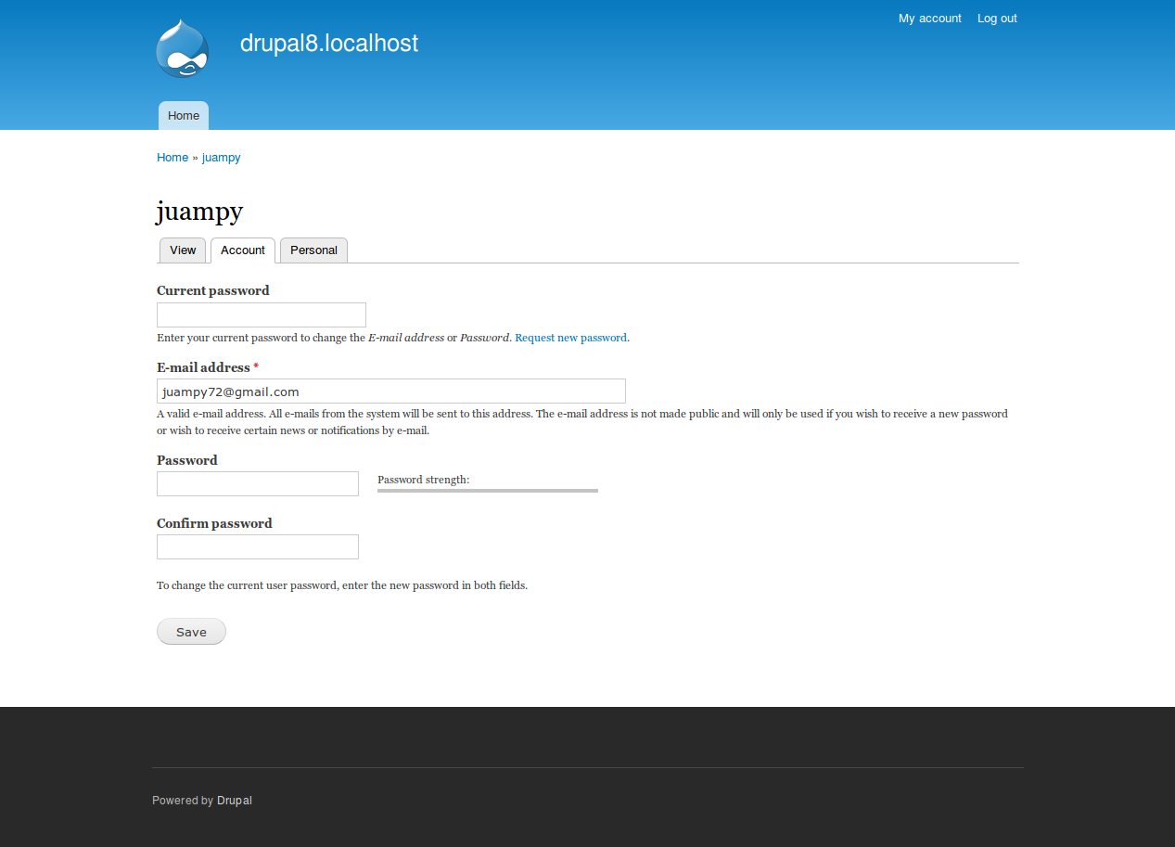Open the drupal8.localhost site name link

click(329, 44)
